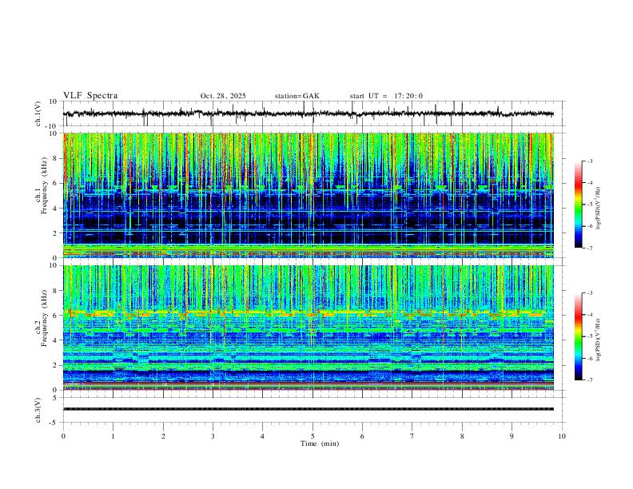Click inside the ch.2 spectrogram panel
The image size is (633, 489).
tap(308, 328)
